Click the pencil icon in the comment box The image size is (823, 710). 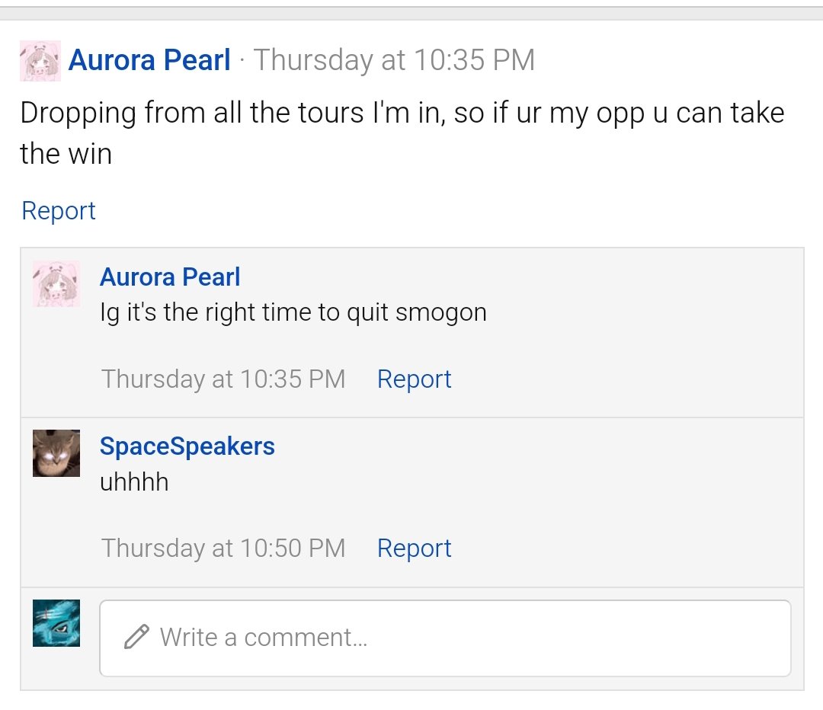[136, 637]
